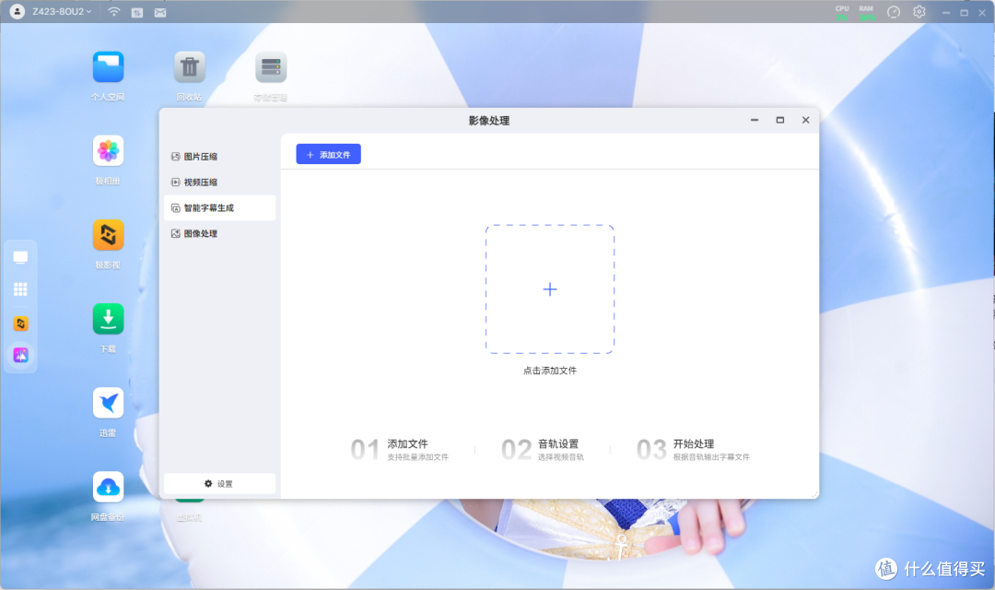Click the 点击添加文件 text label
Viewport: 995px width, 590px height.
click(550, 371)
